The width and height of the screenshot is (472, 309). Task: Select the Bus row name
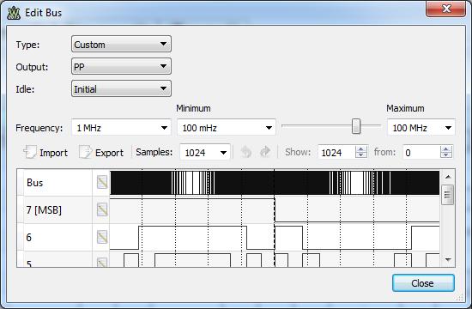pos(35,183)
